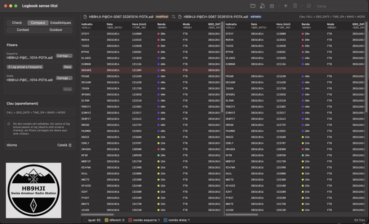Click the 'editable' badge on right file
Screen dimensions: 369x224
click(x=255, y=17)
